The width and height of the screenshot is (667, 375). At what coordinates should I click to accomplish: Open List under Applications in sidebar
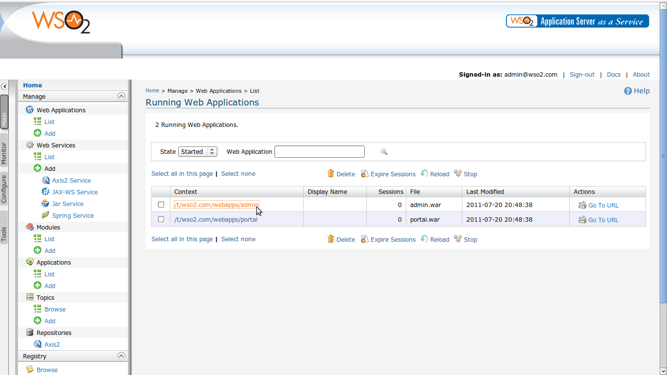point(49,274)
